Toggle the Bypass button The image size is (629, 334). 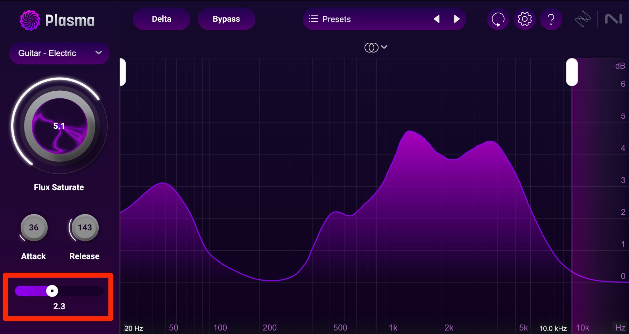coord(226,19)
